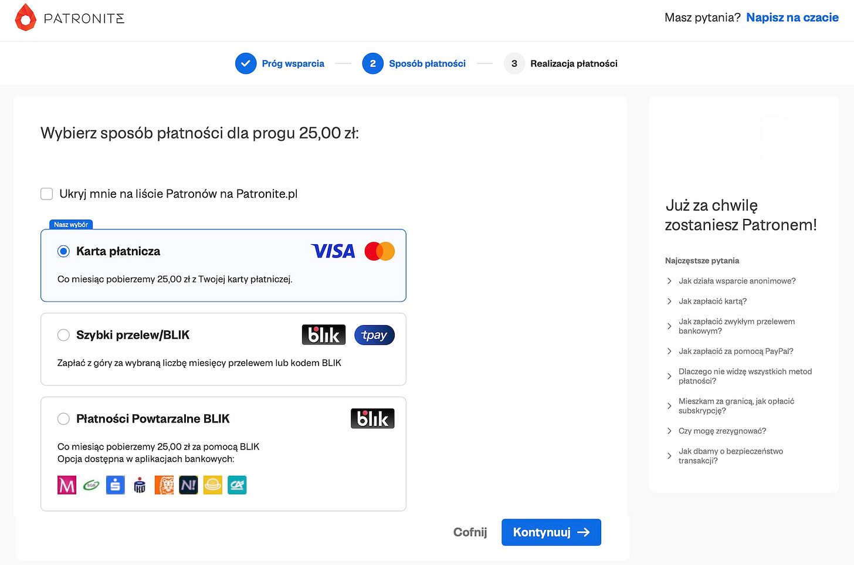Image resolution: width=854 pixels, height=565 pixels.
Task: Tick the Ukryj mnie na liście Patronów checkbox
Action: (x=47, y=194)
